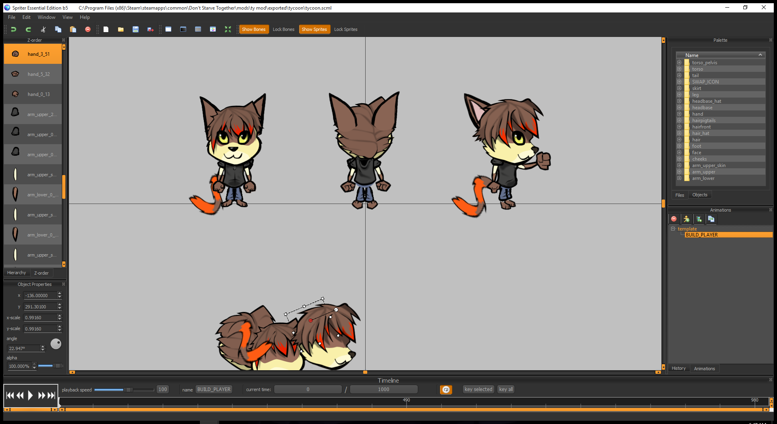Click the animation name field BUILD_PLAYER
The height and width of the screenshot is (424, 777).
[x=214, y=389]
